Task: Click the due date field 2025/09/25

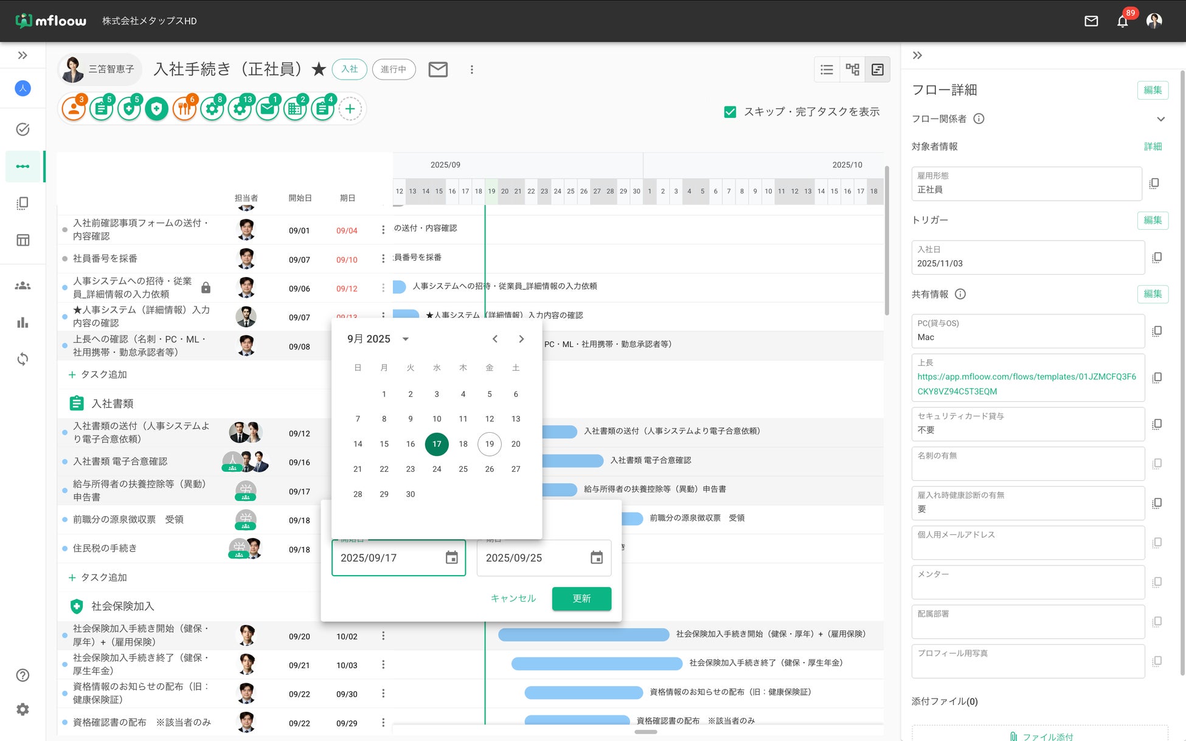Action: (544, 557)
